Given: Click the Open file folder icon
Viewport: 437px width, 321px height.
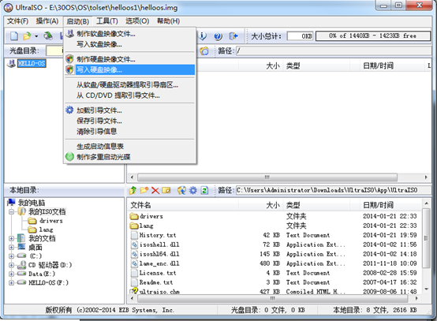Looking at the screenshot, I should point(27,36).
